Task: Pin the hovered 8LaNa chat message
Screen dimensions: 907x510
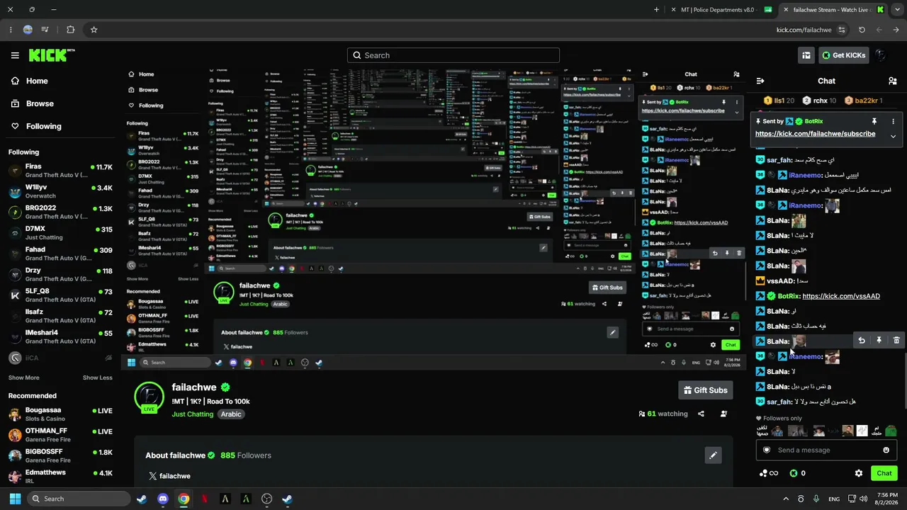Action: (879, 341)
